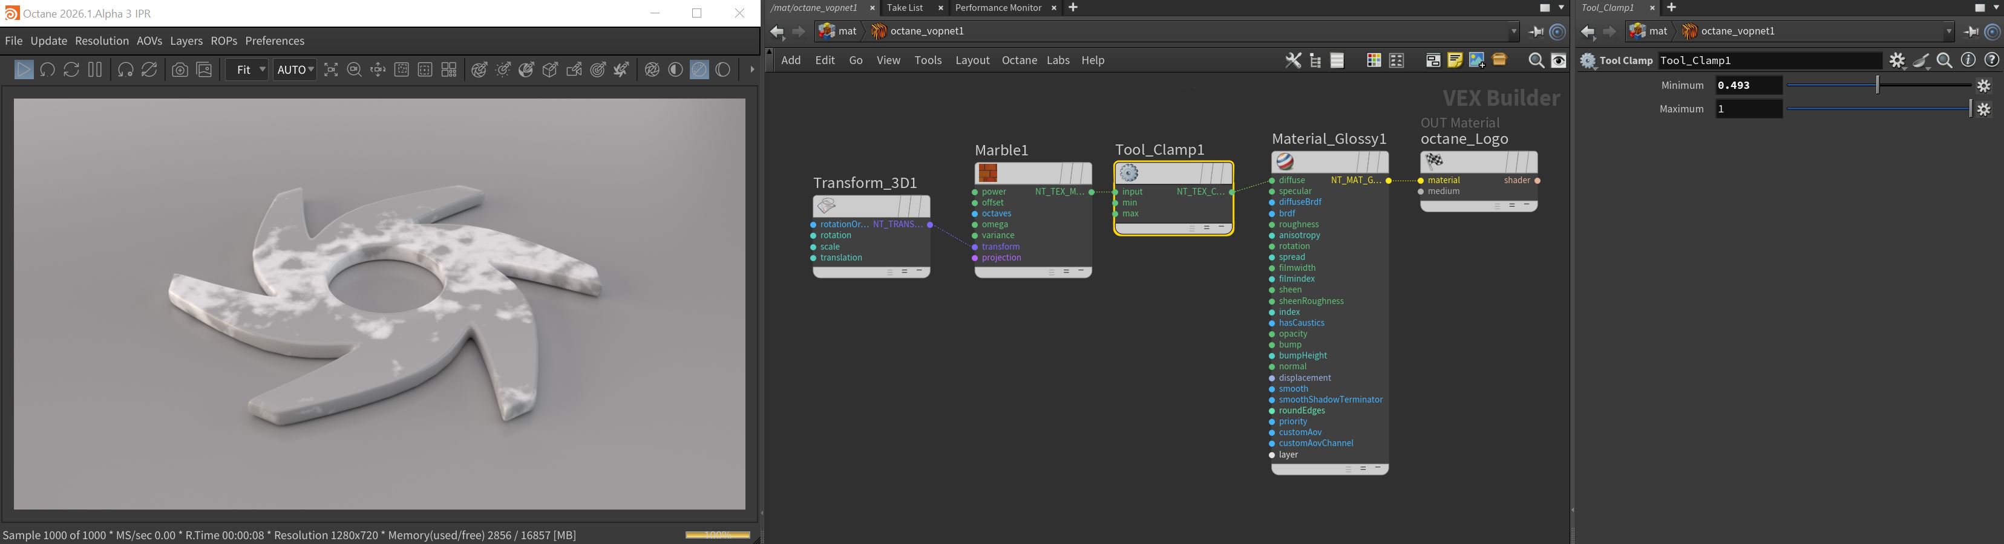Open the Fit zoom dropdown
This screenshot has width=2004, height=544.
pyautogui.click(x=247, y=70)
